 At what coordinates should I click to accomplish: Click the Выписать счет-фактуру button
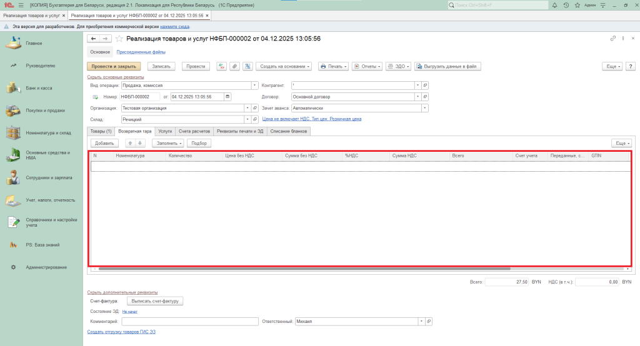click(155, 301)
